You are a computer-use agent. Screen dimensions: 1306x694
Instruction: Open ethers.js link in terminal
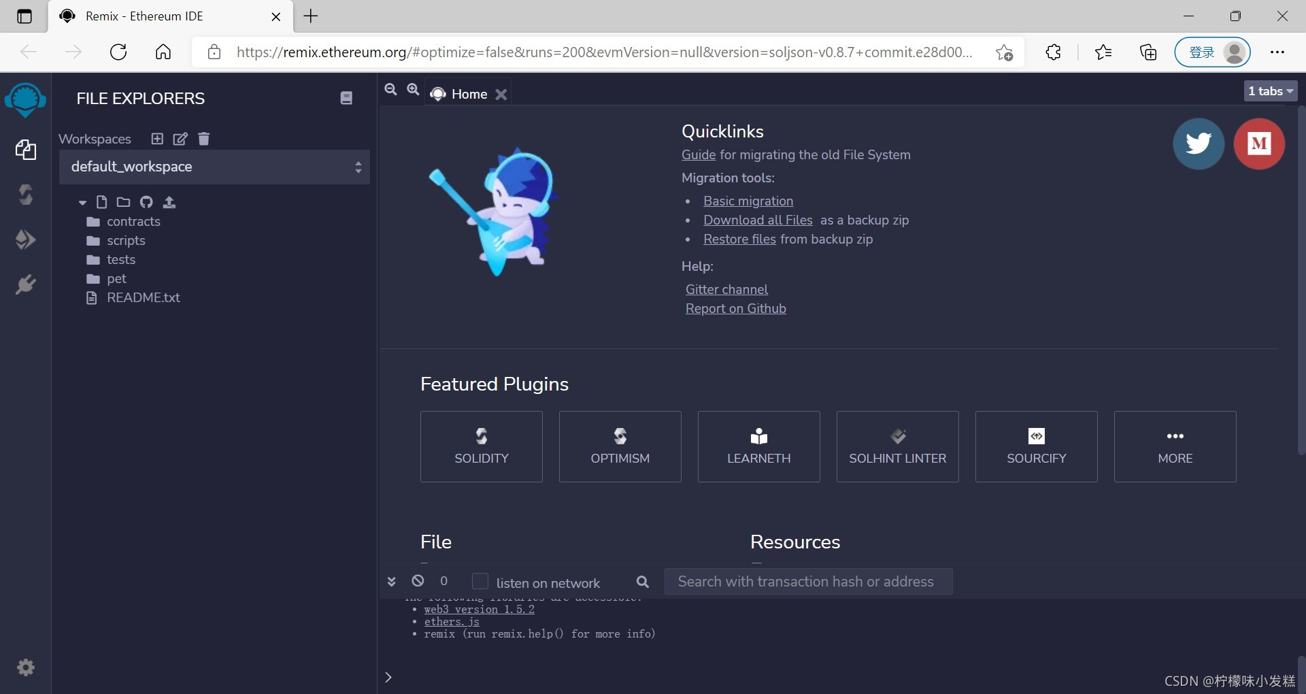tap(452, 621)
